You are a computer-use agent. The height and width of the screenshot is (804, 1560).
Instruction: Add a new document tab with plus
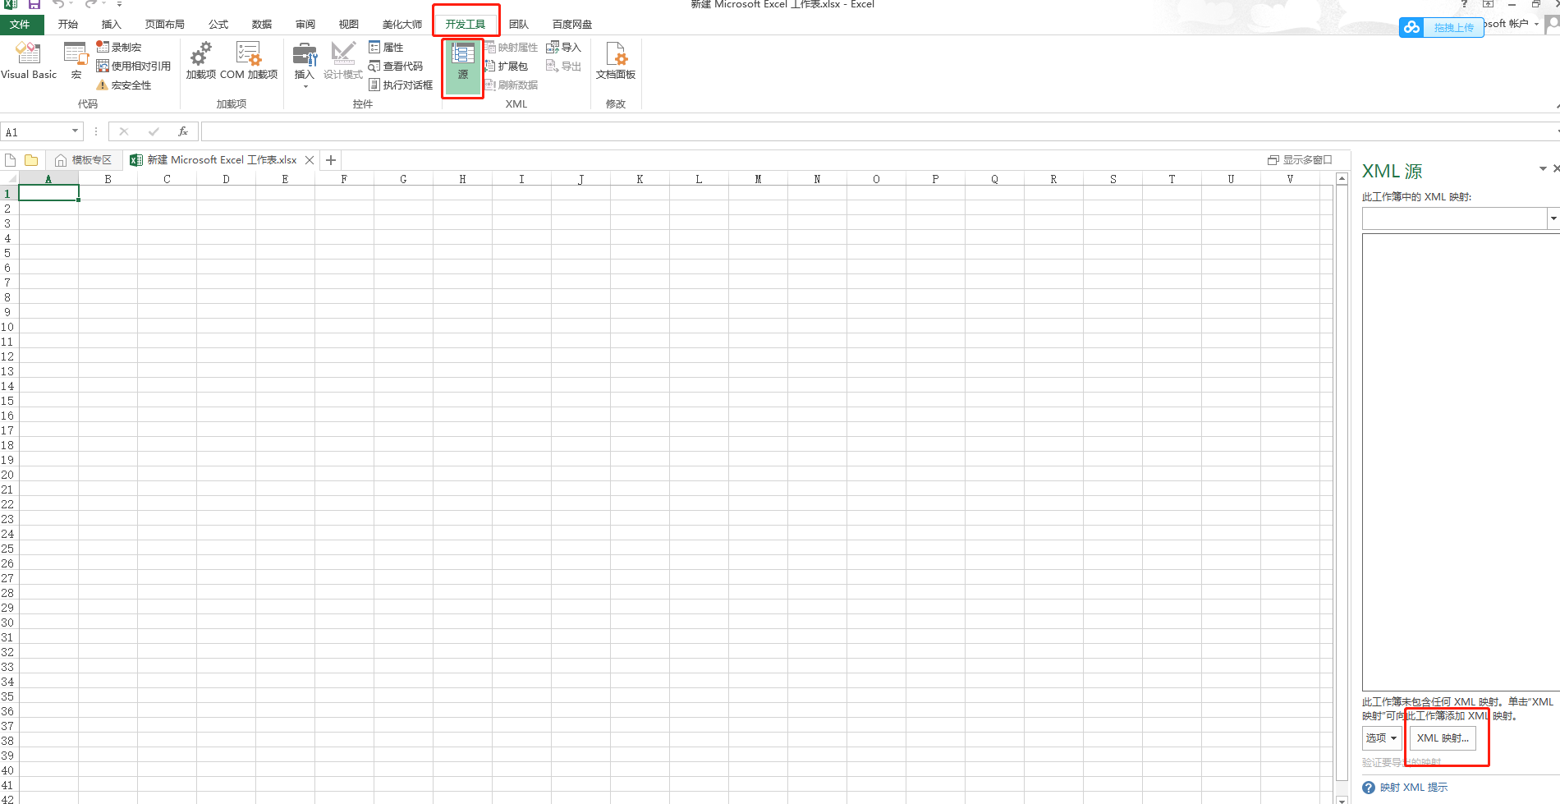(x=331, y=160)
